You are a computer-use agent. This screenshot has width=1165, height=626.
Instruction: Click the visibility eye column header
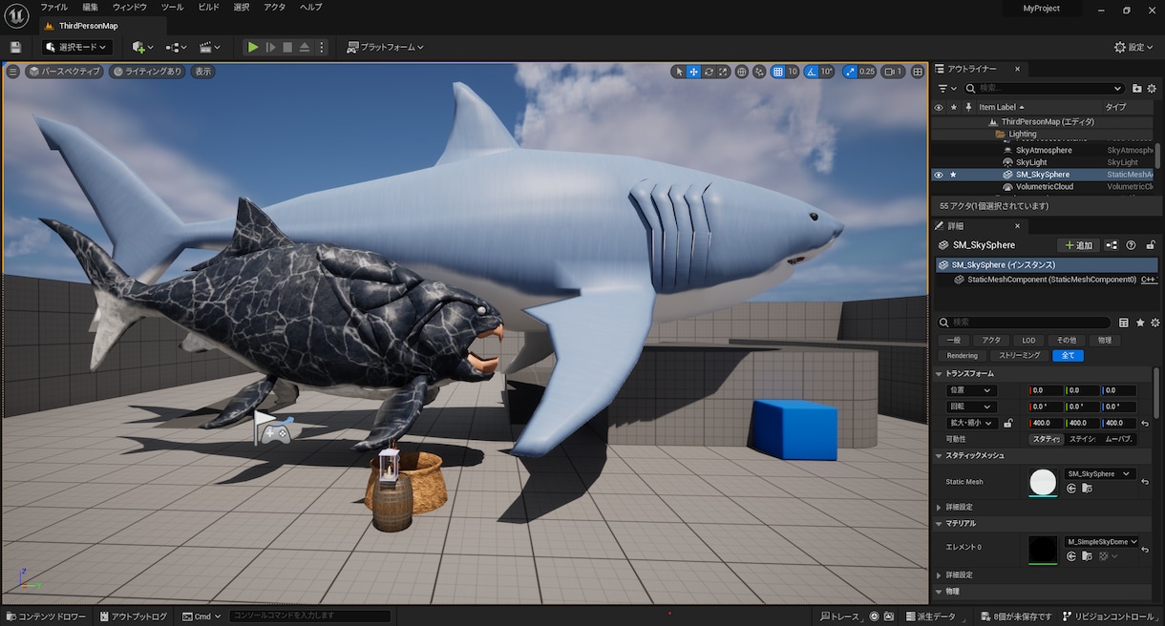pos(939,107)
